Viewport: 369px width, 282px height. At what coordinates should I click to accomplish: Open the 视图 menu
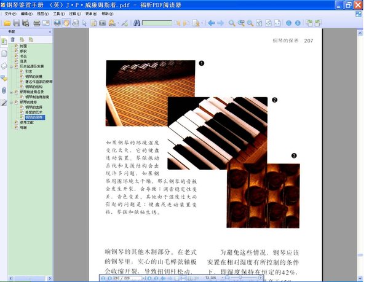(x=42, y=13)
